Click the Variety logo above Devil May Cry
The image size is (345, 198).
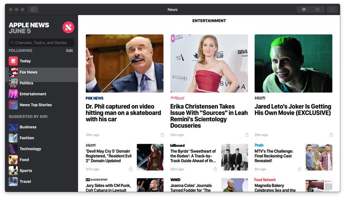click(x=91, y=145)
